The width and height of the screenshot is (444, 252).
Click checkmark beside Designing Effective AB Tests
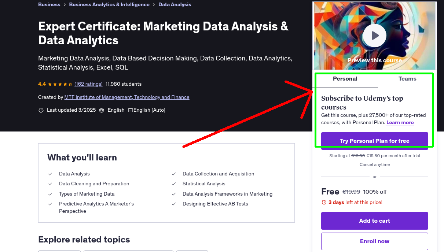pos(174,204)
